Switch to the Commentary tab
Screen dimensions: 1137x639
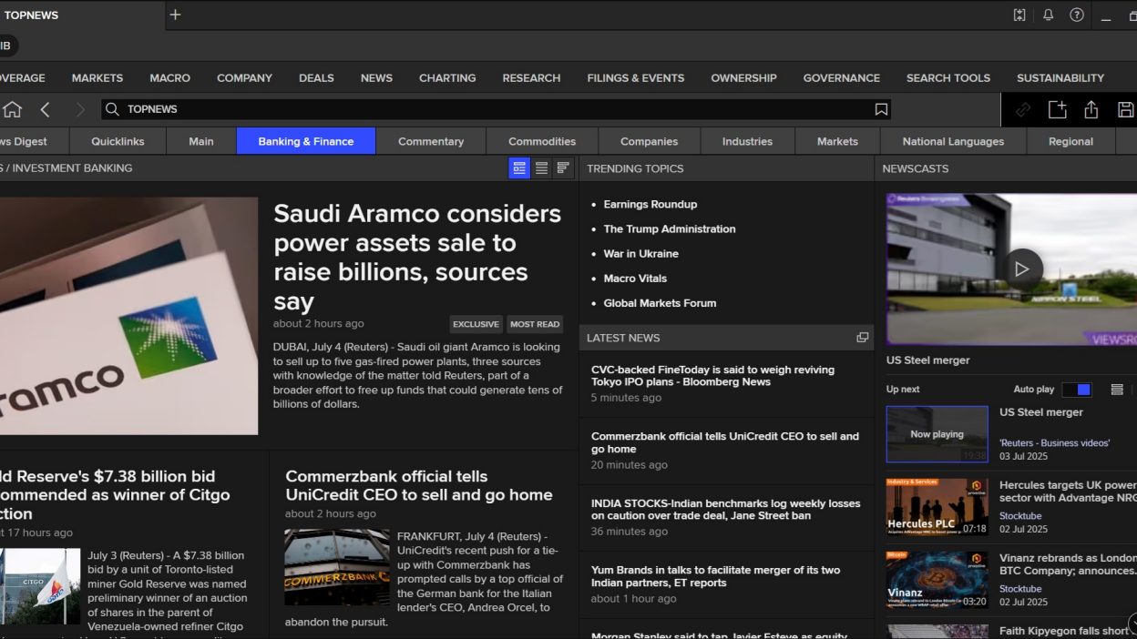pyautogui.click(x=431, y=141)
